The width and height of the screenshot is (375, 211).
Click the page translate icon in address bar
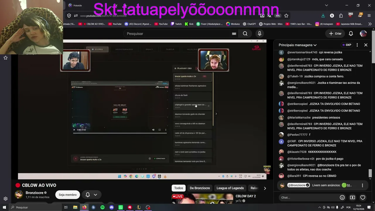269,16
